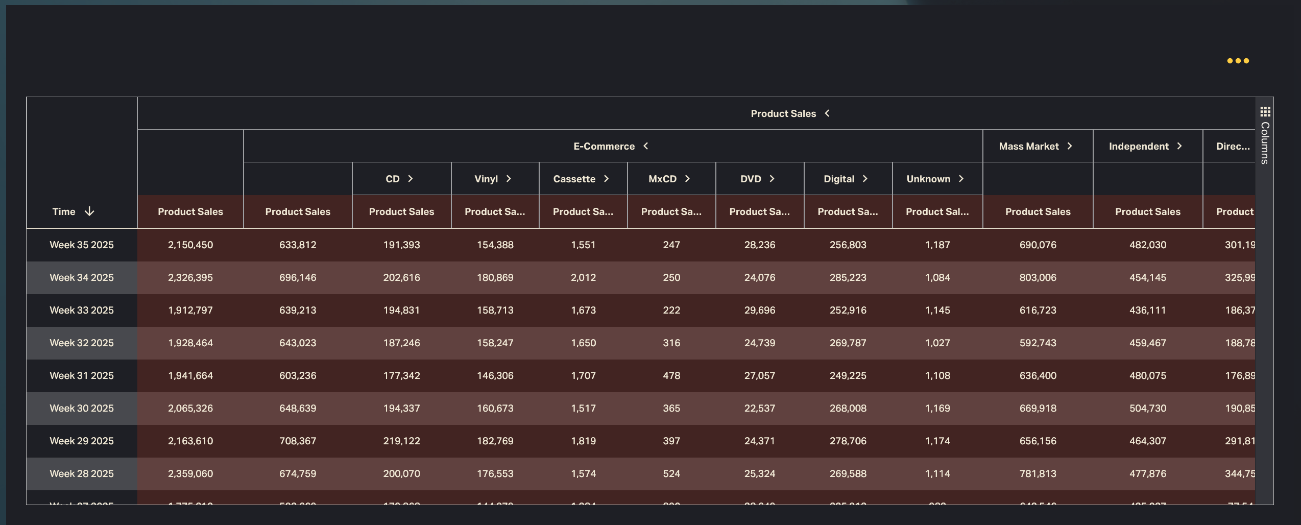Image resolution: width=1301 pixels, height=525 pixels.
Task: Sort by the Time column arrow
Action: 89,211
